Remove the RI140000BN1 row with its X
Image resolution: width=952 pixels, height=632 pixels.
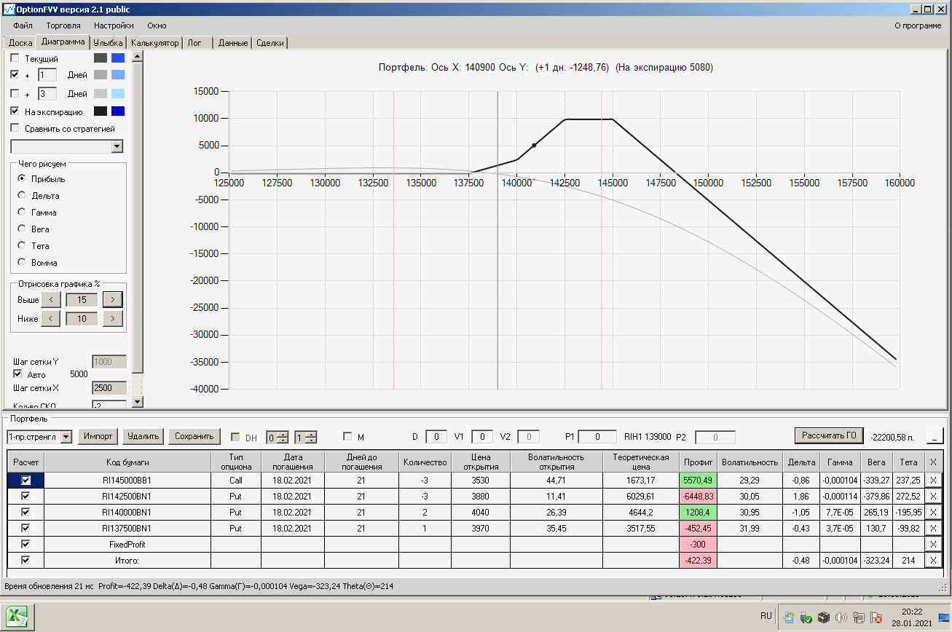tap(933, 512)
